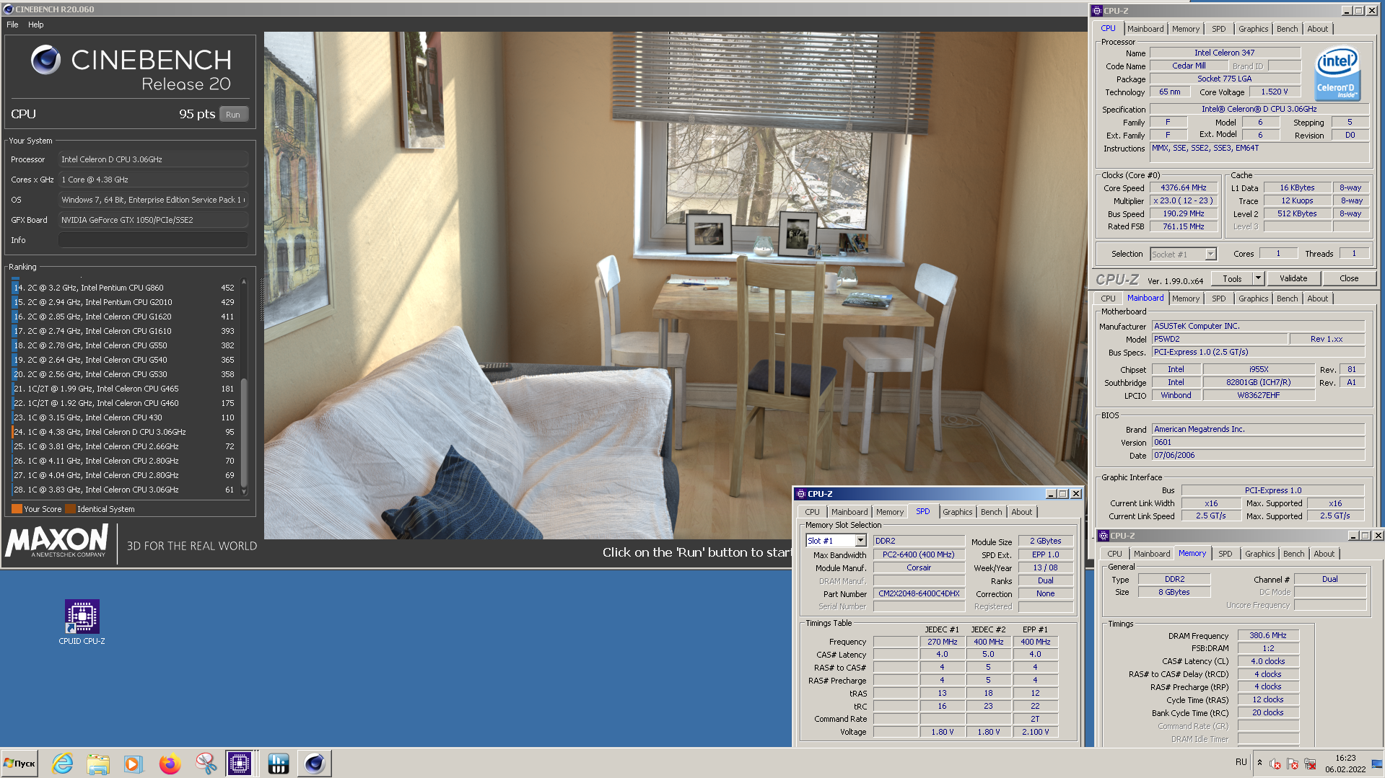The width and height of the screenshot is (1385, 778).
Task: Click the Intel Celeron D logo in CPU-Z
Action: click(x=1337, y=74)
